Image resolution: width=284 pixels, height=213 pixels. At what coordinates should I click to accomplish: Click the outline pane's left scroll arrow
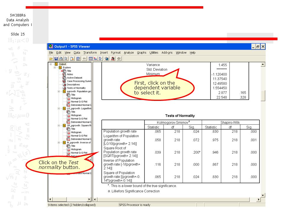click(50, 199)
